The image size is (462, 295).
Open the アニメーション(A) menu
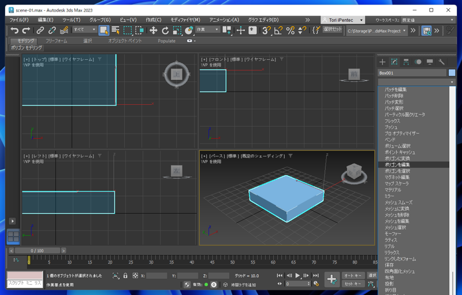(x=224, y=20)
